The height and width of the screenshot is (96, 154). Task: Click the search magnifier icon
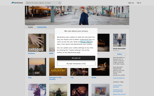tap(60, 3)
